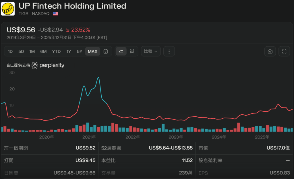Switch to the 5D time range

pyautogui.click(x=21, y=52)
